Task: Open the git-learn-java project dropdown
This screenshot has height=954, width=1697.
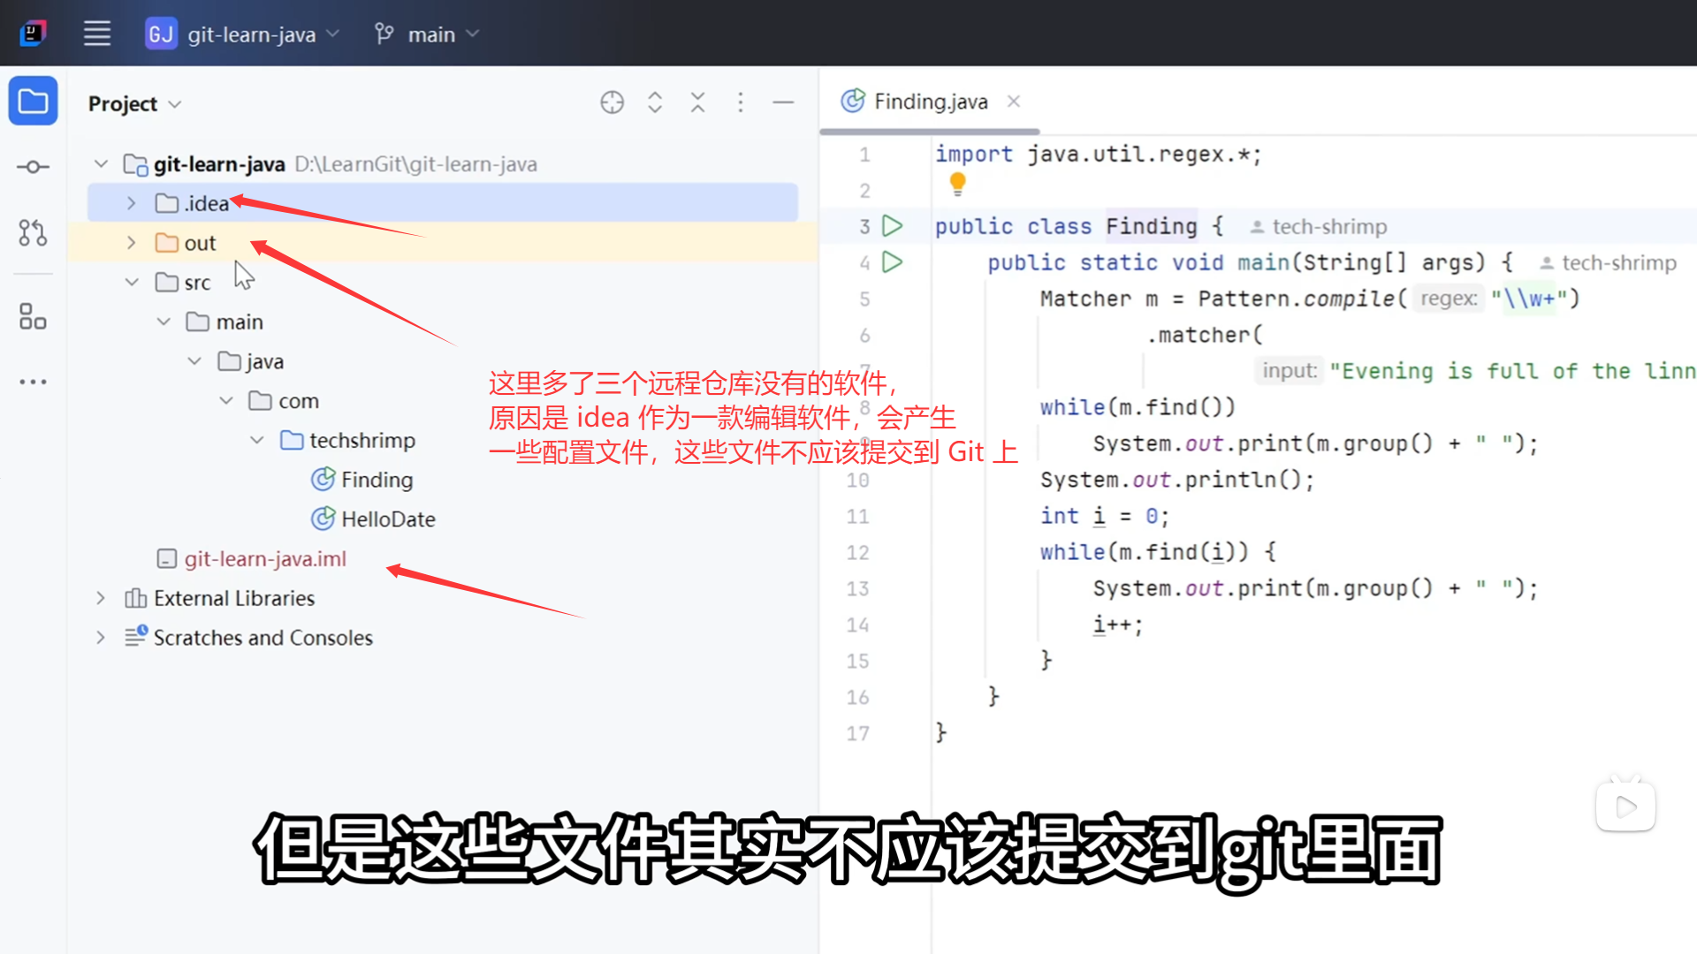Action: point(252,34)
